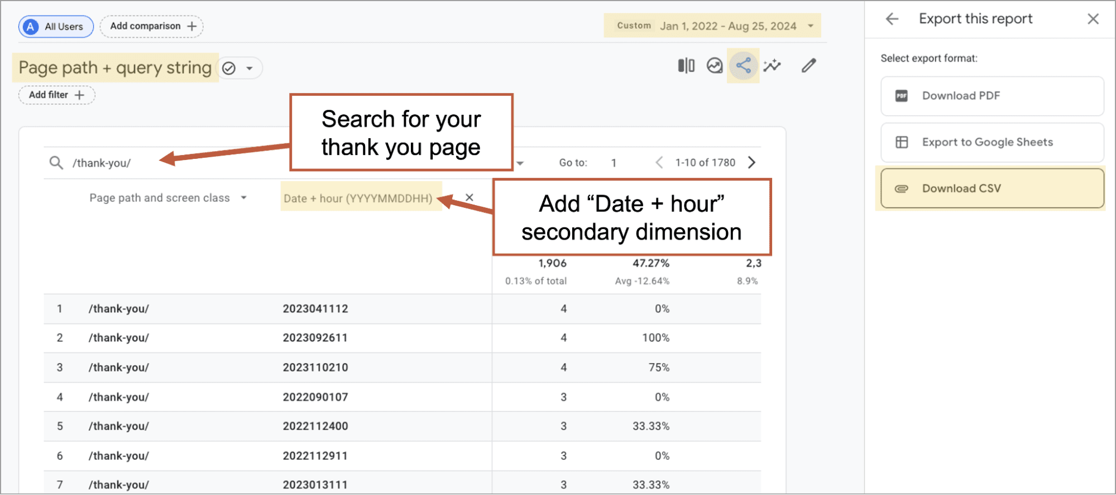Click the 2022090107 date hour cell

pos(315,397)
